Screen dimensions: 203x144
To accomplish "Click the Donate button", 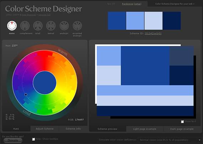I will click(x=13, y=140).
